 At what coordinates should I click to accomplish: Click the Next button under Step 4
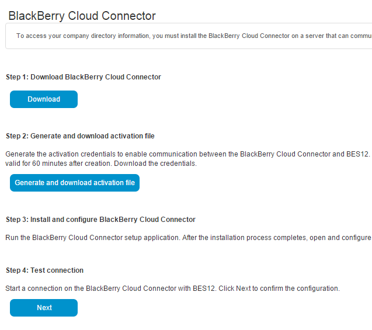tap(44, 308)
